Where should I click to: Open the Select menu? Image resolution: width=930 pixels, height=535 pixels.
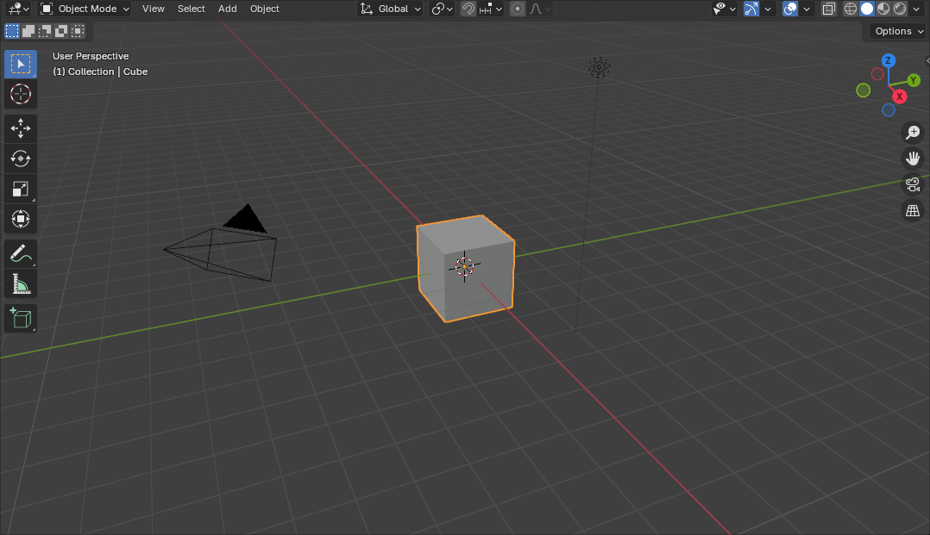click(191, 9)
